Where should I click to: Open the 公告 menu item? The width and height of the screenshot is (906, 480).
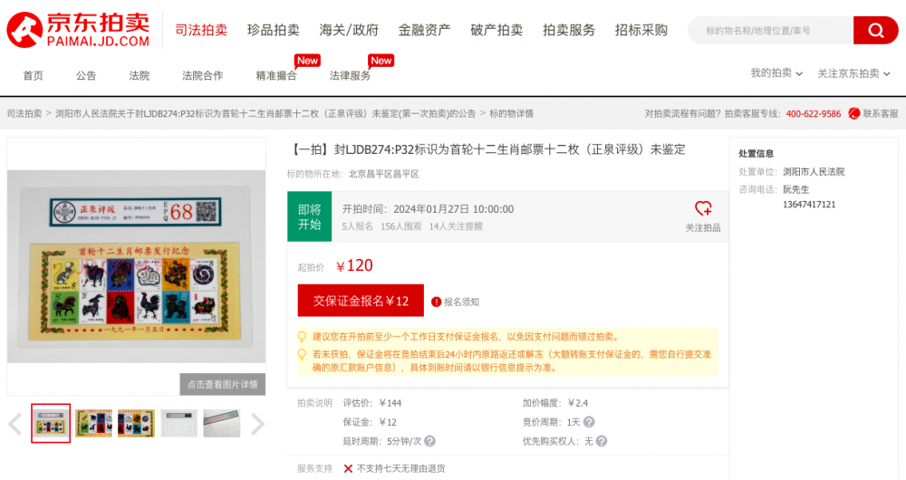[86, 76]
